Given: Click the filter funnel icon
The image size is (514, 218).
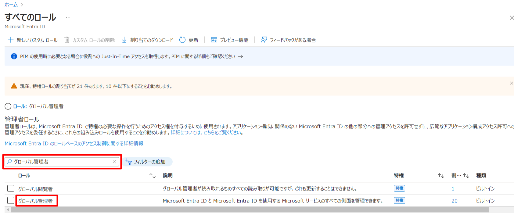Looking at the screenshot, I should coord(128,162).
